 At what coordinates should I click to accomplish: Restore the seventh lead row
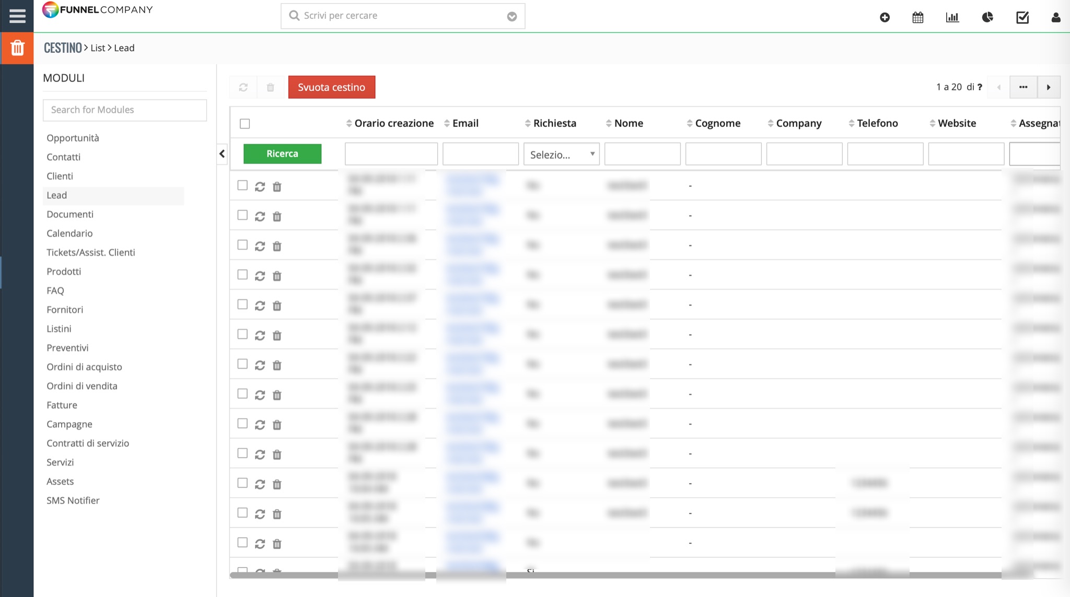click(x=260, y=365)
